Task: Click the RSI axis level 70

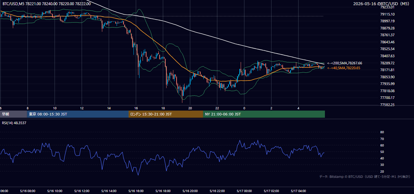Action: (382, 139)
